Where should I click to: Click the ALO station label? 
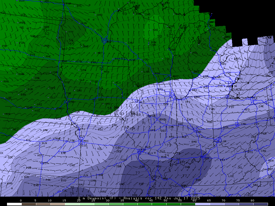pos(118,83)
